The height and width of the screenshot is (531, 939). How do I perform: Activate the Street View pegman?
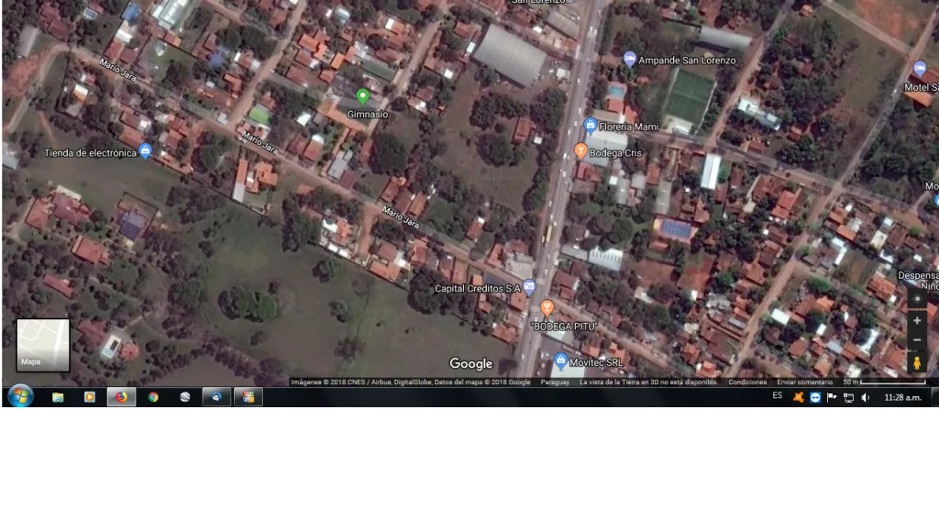coord(917,363)
